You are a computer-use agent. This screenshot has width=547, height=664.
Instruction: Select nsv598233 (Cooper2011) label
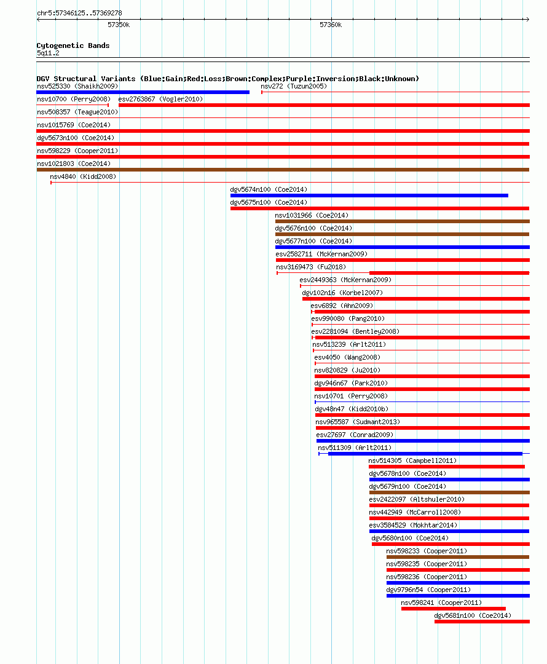(427, 551)
